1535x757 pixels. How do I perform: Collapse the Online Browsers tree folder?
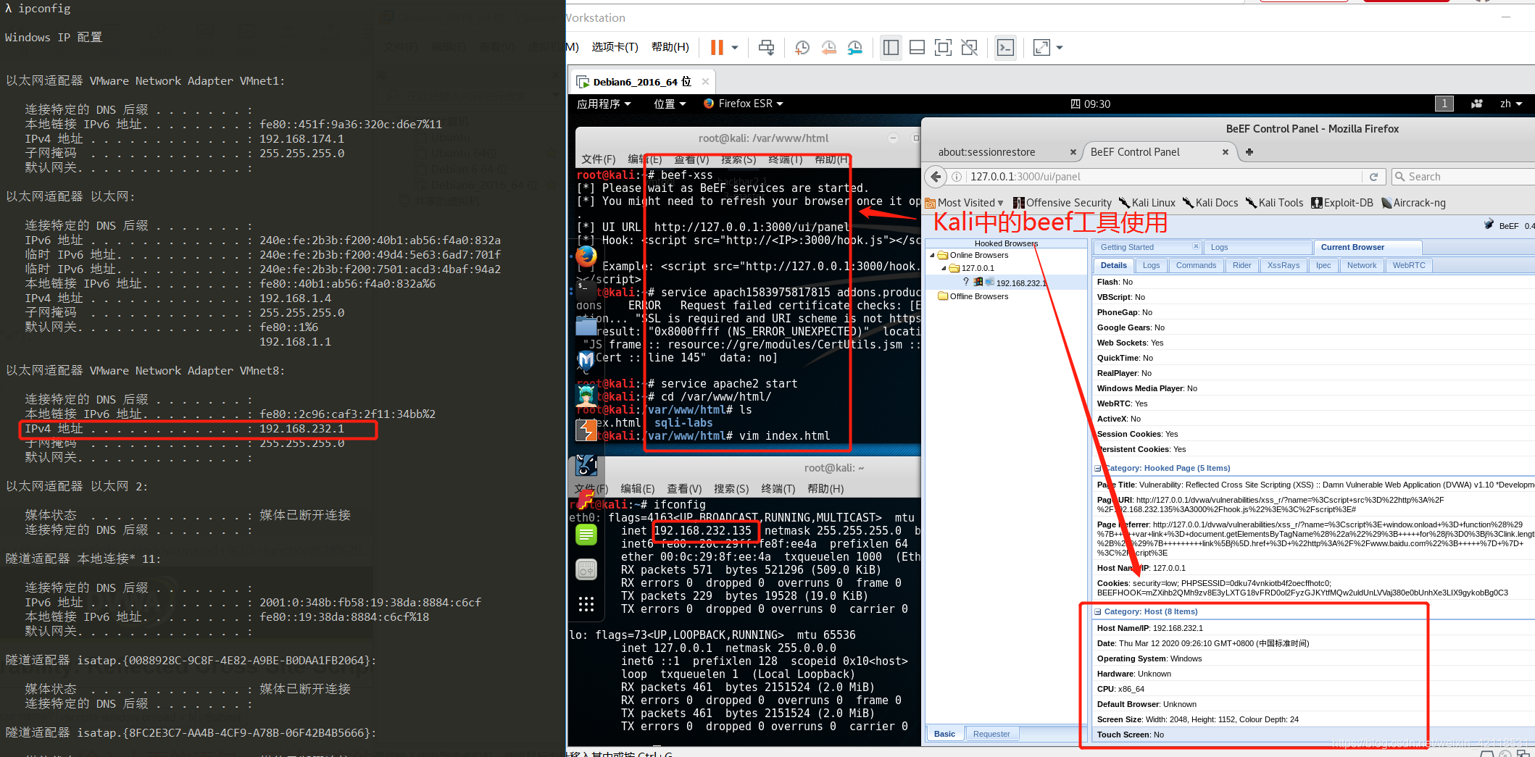932,255
